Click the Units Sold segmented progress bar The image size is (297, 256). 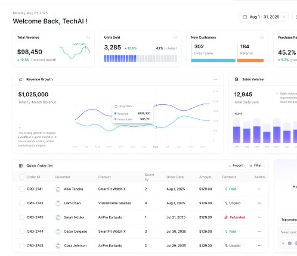[141, 58]
